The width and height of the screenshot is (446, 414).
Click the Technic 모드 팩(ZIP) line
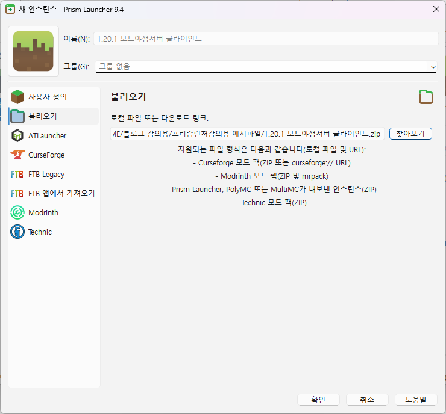click(x=272, y=202)
